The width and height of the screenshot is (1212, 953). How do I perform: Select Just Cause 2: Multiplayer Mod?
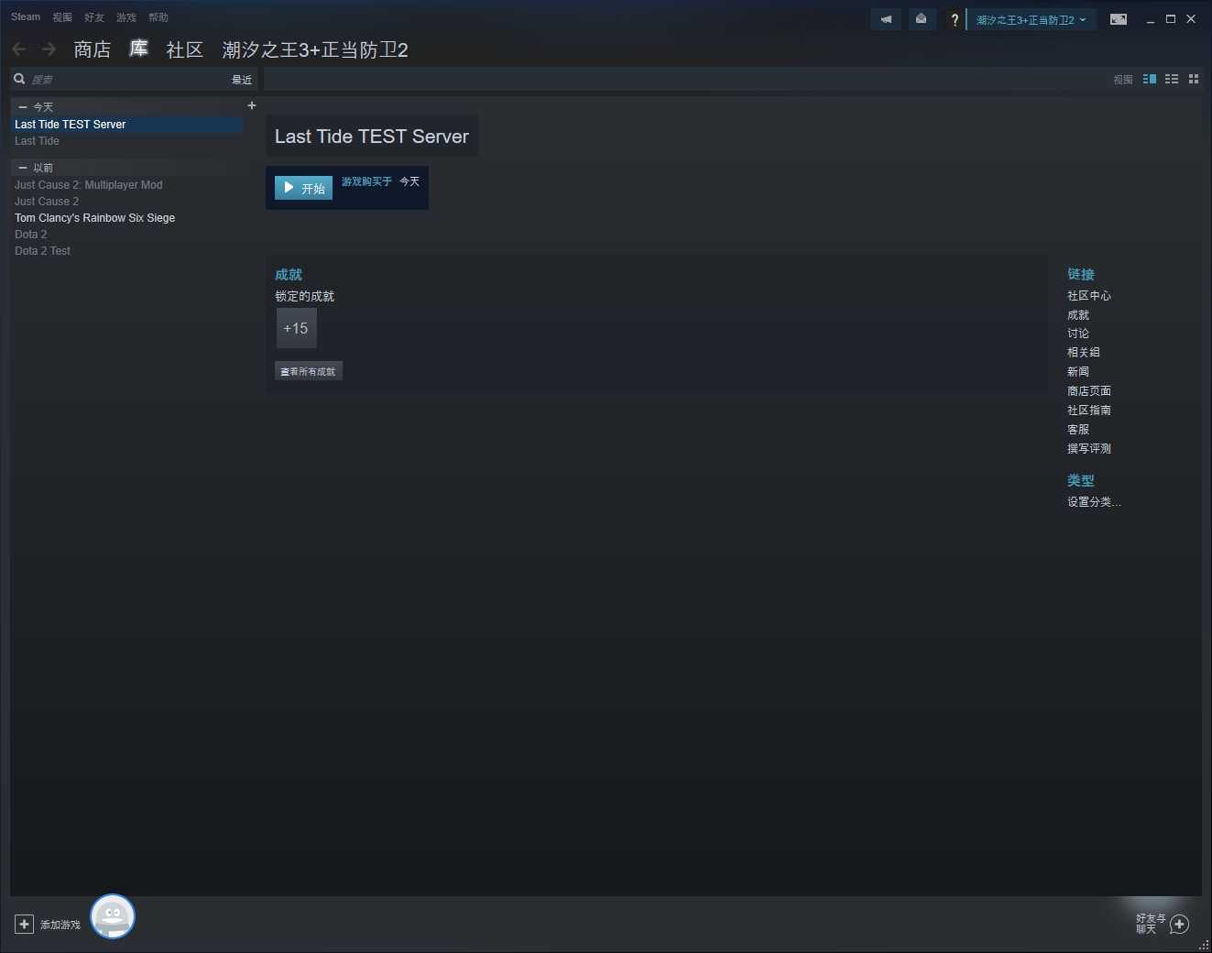127,185
